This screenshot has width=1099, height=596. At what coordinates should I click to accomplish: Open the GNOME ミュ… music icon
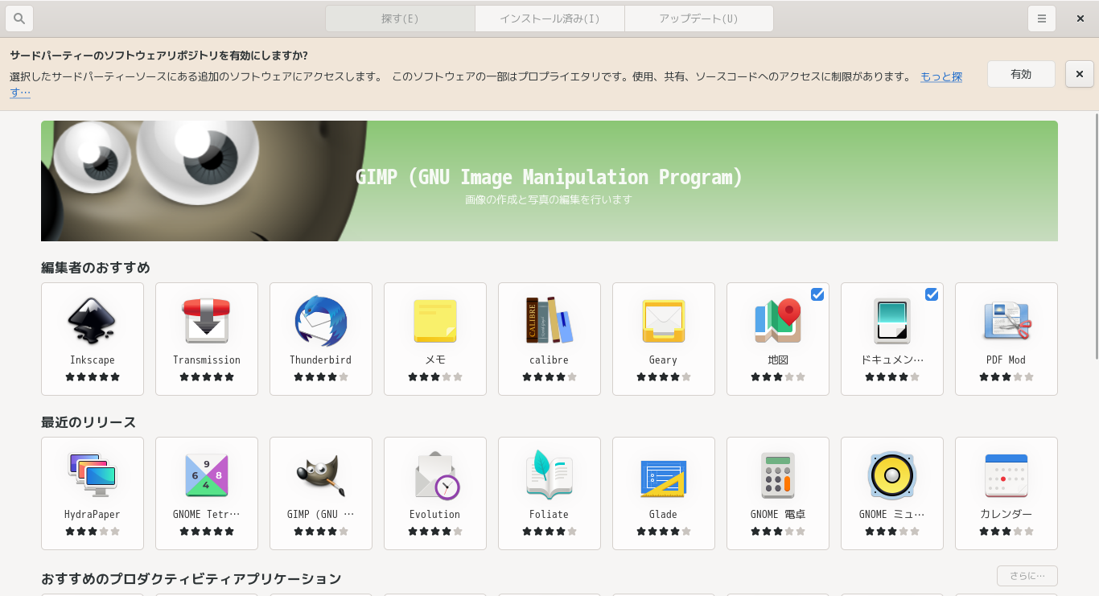[892, 475]
